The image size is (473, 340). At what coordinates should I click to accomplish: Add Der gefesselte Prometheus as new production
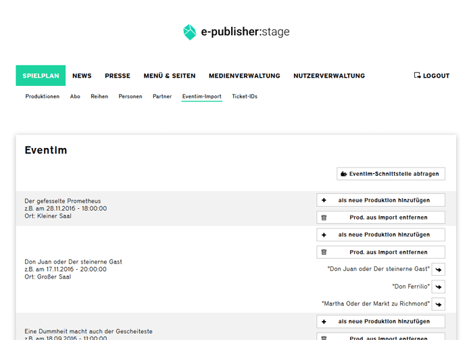pos(380,200)
